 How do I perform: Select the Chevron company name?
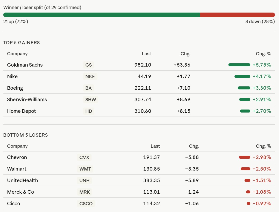point(17,157)
